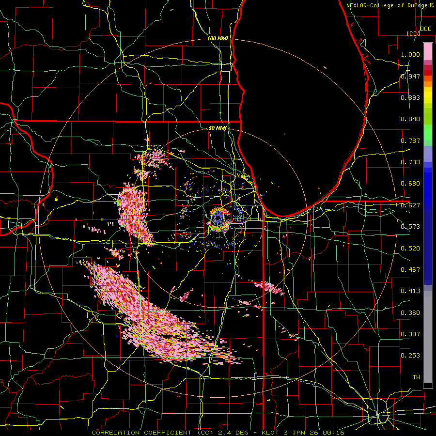Screen dimensions: 436x436
Task: Select the 0.520 scale value
Action: coord(410,249)
